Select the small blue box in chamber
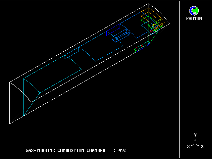Image resolution: width=212 pixels, height=159 pixels. (x=121, y=36)
